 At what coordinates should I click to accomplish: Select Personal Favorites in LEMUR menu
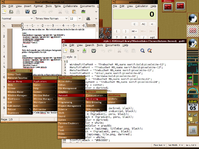[20, 78]
